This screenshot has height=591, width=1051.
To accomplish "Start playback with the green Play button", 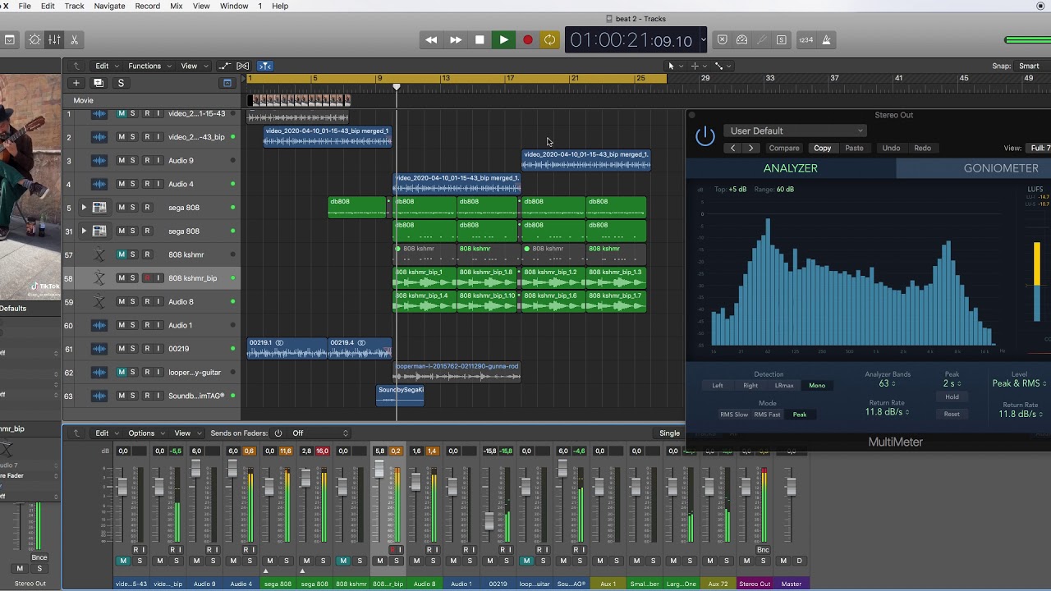I will (x=503, y=39).
